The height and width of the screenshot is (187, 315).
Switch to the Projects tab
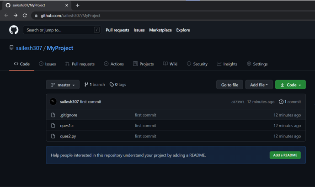(144, 64)
